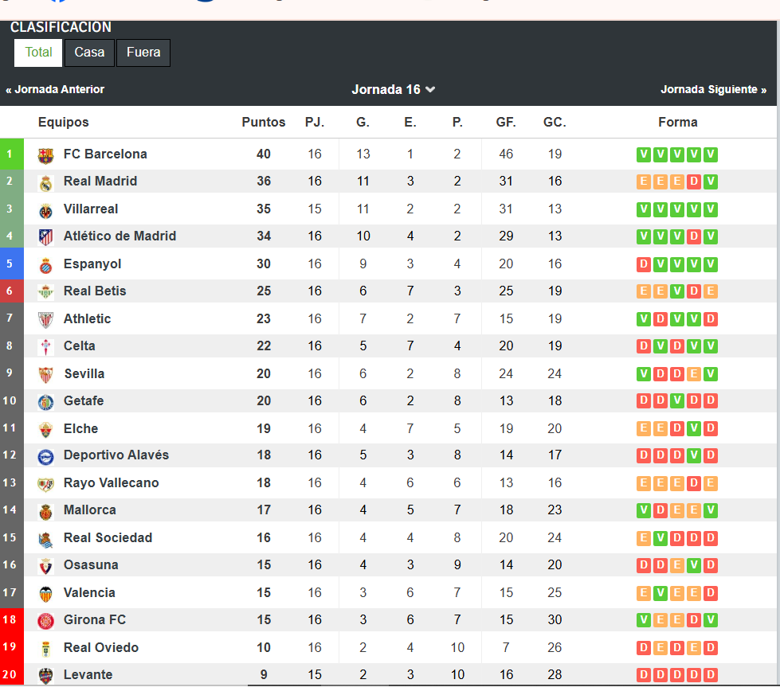Click the FC Barcelona crest icon
Screen dimensions: 780x695
45,155
